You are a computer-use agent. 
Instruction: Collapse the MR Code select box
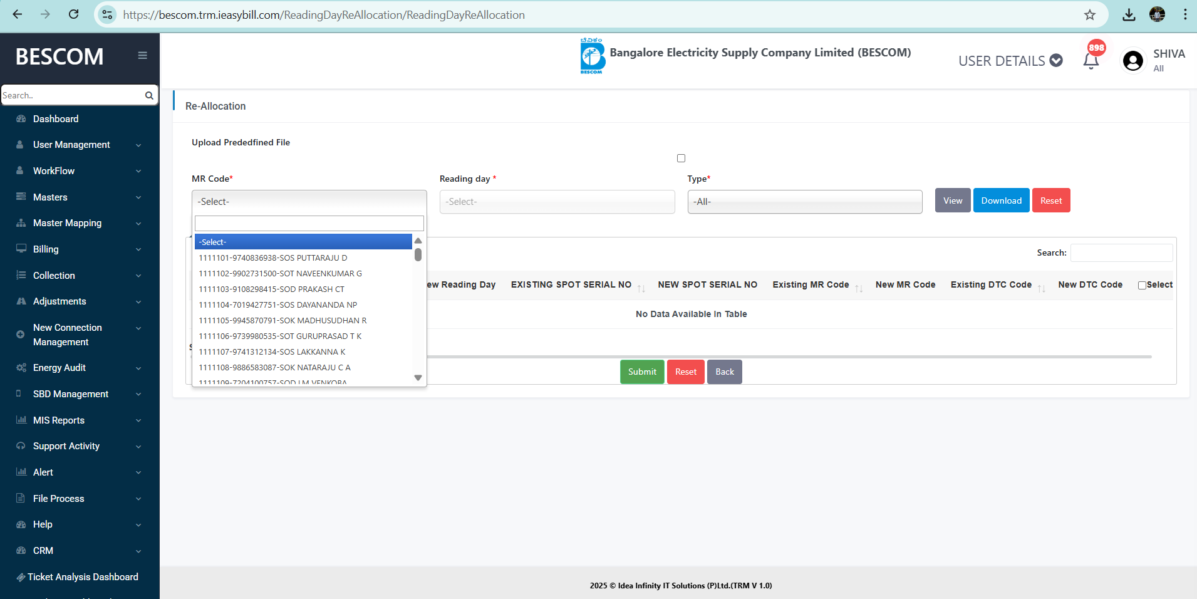(x=309, y=202)
